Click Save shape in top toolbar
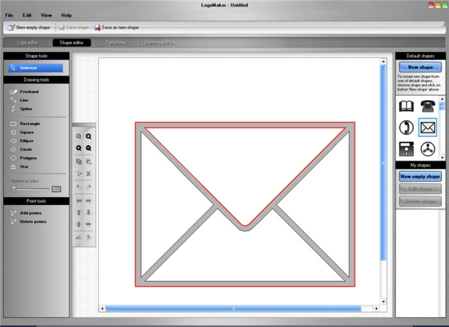 point(74,27)
